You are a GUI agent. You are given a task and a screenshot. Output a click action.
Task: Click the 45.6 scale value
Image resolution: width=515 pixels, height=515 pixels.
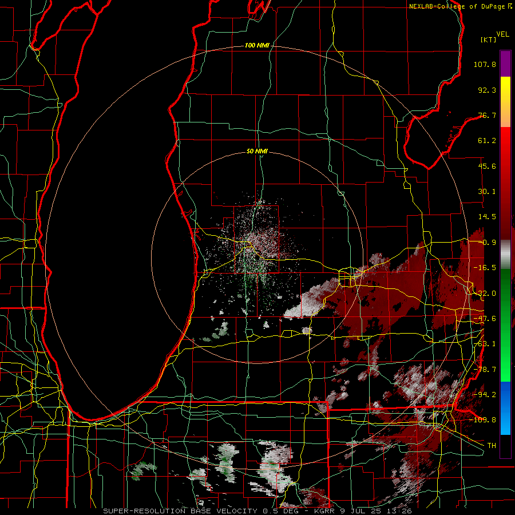(487, 166)
